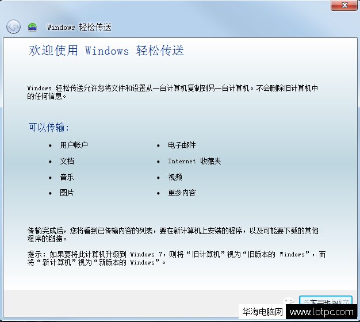Select the list item '视频'
Image resolution: width=360 pixels, height=322 pixels.
click(175, 177)
